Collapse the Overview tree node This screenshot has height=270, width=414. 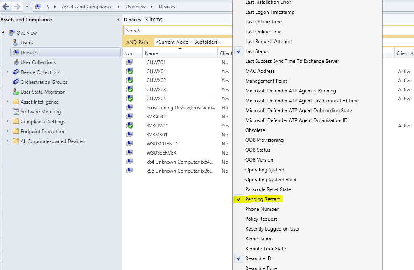(x=3, y=32)
